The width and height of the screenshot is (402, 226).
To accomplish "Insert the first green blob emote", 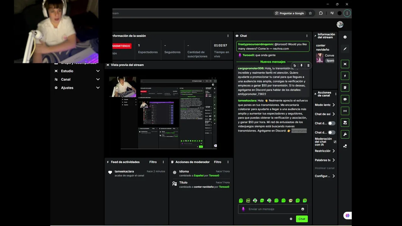I will coord(241,201).
